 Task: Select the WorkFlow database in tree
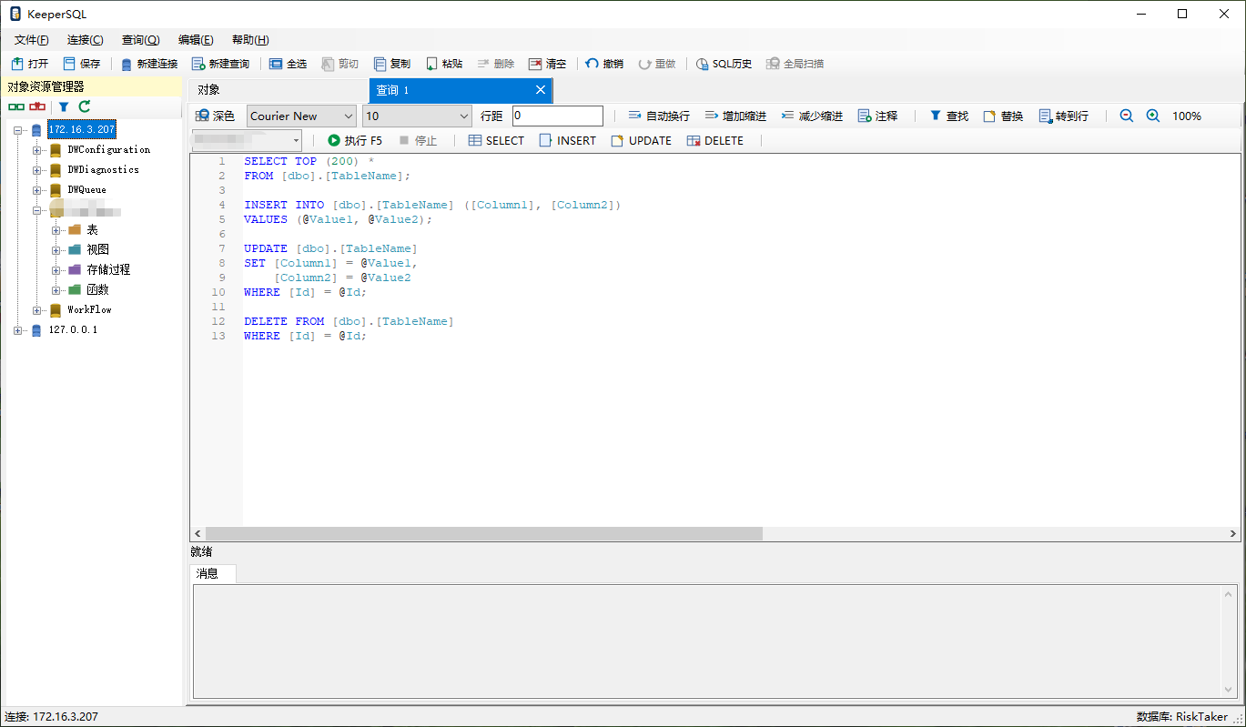click(x=89, y=310)
